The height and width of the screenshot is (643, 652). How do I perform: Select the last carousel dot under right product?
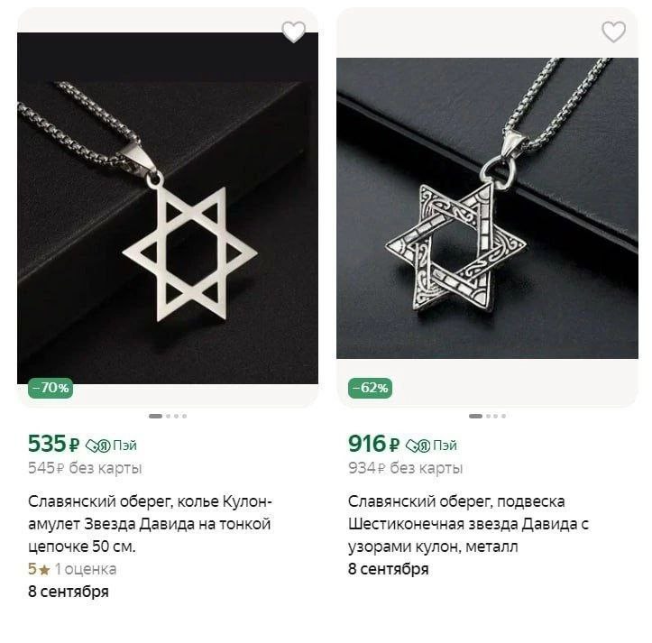(x=503, y=416)
